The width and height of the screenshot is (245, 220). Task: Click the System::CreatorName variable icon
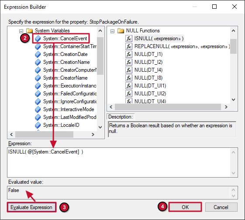click(38, 78)
